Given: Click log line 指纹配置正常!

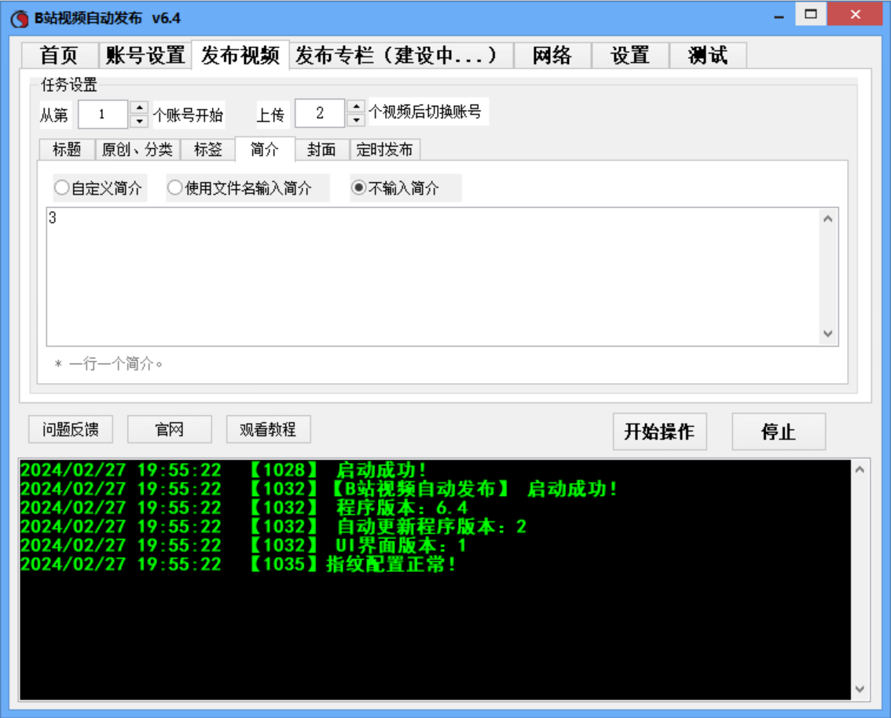Looking at the screenshot, I should [238, 563].
